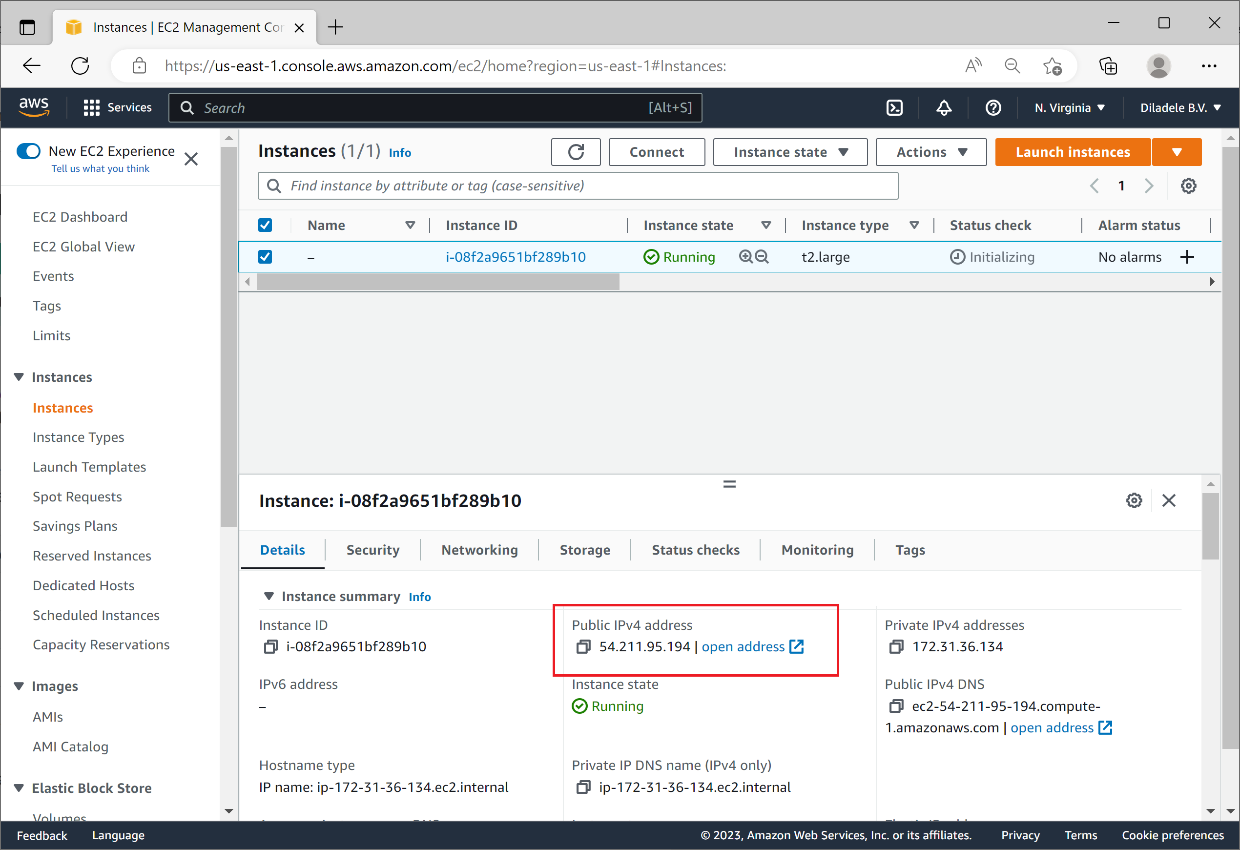1240x850 pixels.
Task: Focus the AWS top Search box
Action: pos(435,108)
